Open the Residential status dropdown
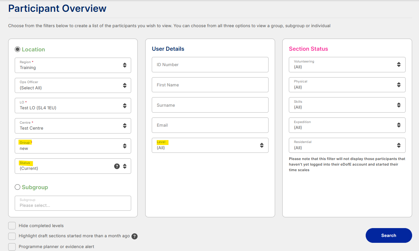This screenshot has width=419, height=251. [347, 145]
